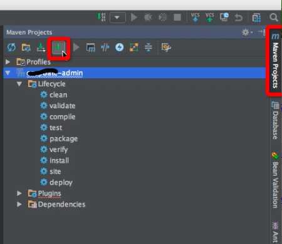The height and width of the screenshot is (244, 282).
Task: Select the Dependencies folder label
Action: (x=61, y=205)
